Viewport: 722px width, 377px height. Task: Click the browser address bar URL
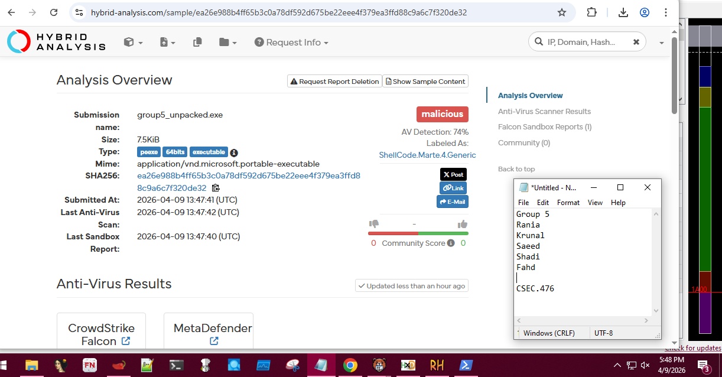pos(279,12)
